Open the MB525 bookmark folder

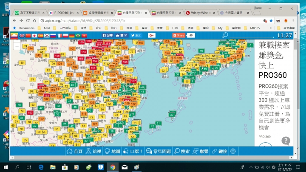[252, 28]
